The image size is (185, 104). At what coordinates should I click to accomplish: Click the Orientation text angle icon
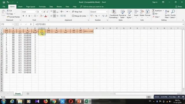[x=62, y=12]
